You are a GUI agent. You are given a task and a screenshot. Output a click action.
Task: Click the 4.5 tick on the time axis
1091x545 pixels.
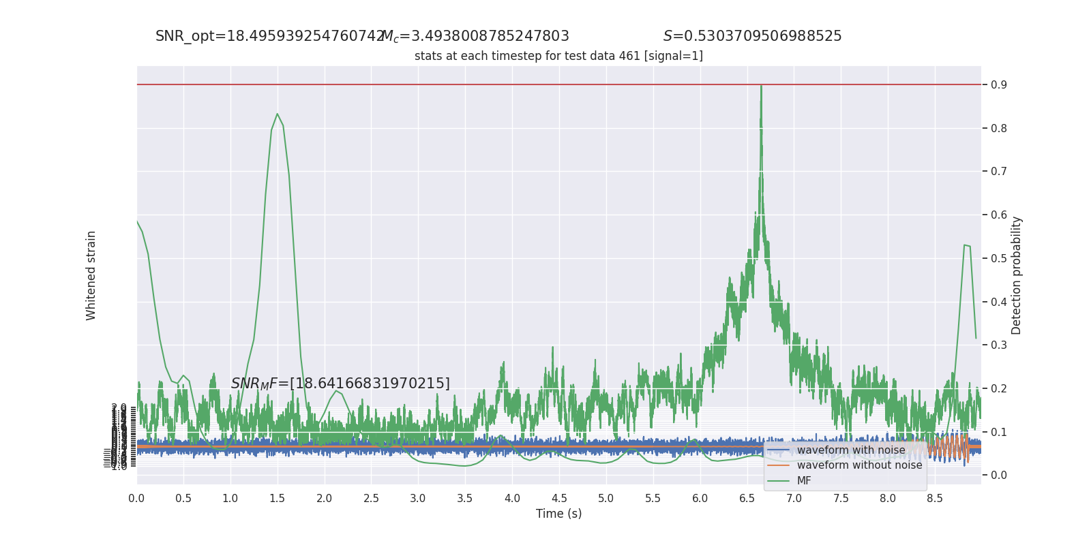559,498
